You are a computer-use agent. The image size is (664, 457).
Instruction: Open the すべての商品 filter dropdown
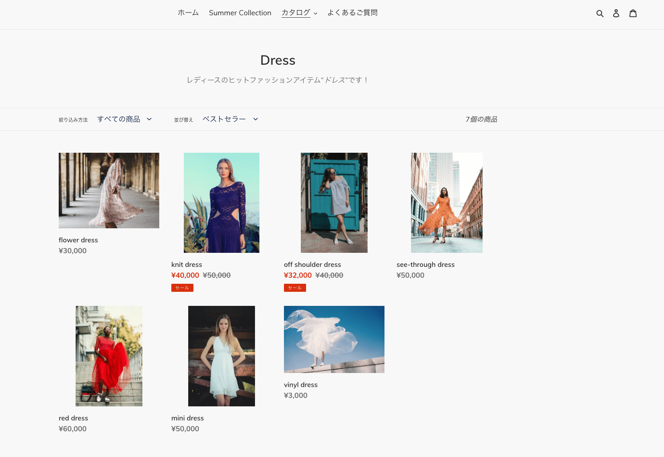[125, 119]
